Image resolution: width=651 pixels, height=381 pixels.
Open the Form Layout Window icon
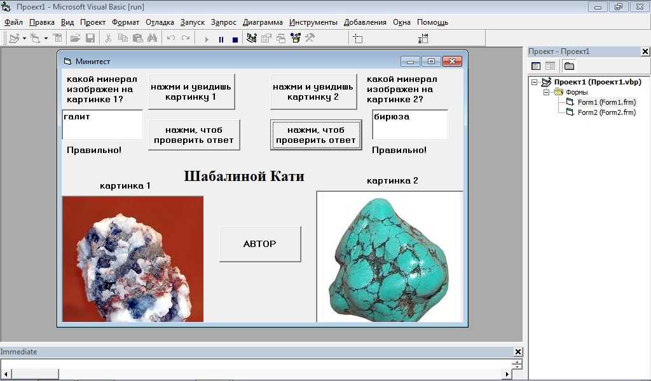281,39
